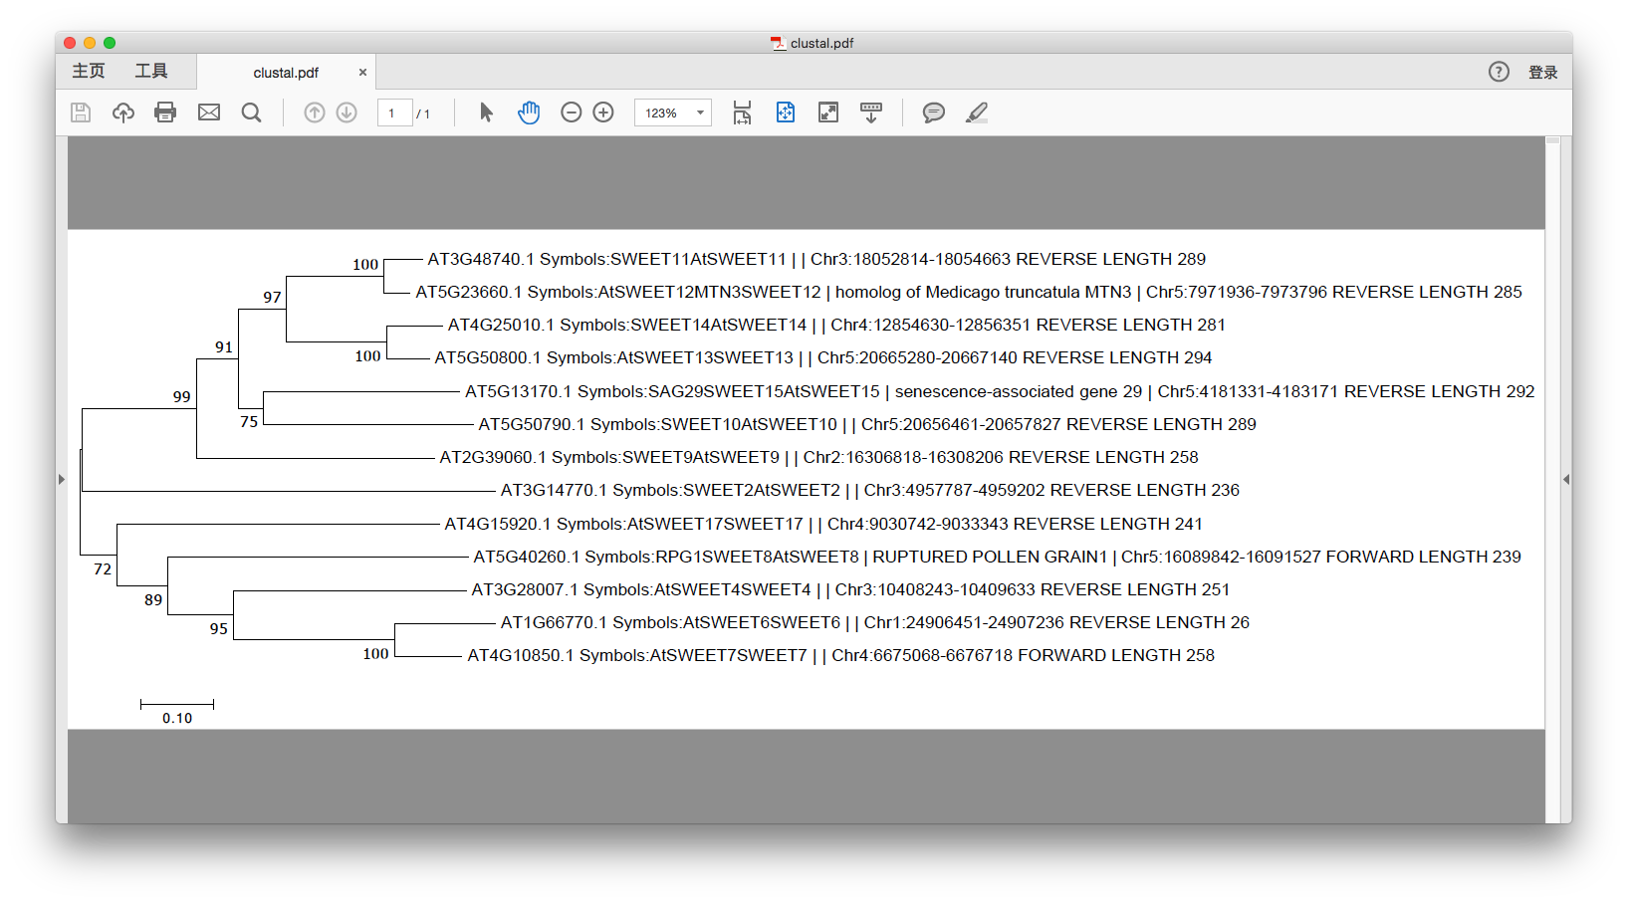Screen dimensions: 1628x903
Task: Toggle fit full page view
Action: (786, 113)
